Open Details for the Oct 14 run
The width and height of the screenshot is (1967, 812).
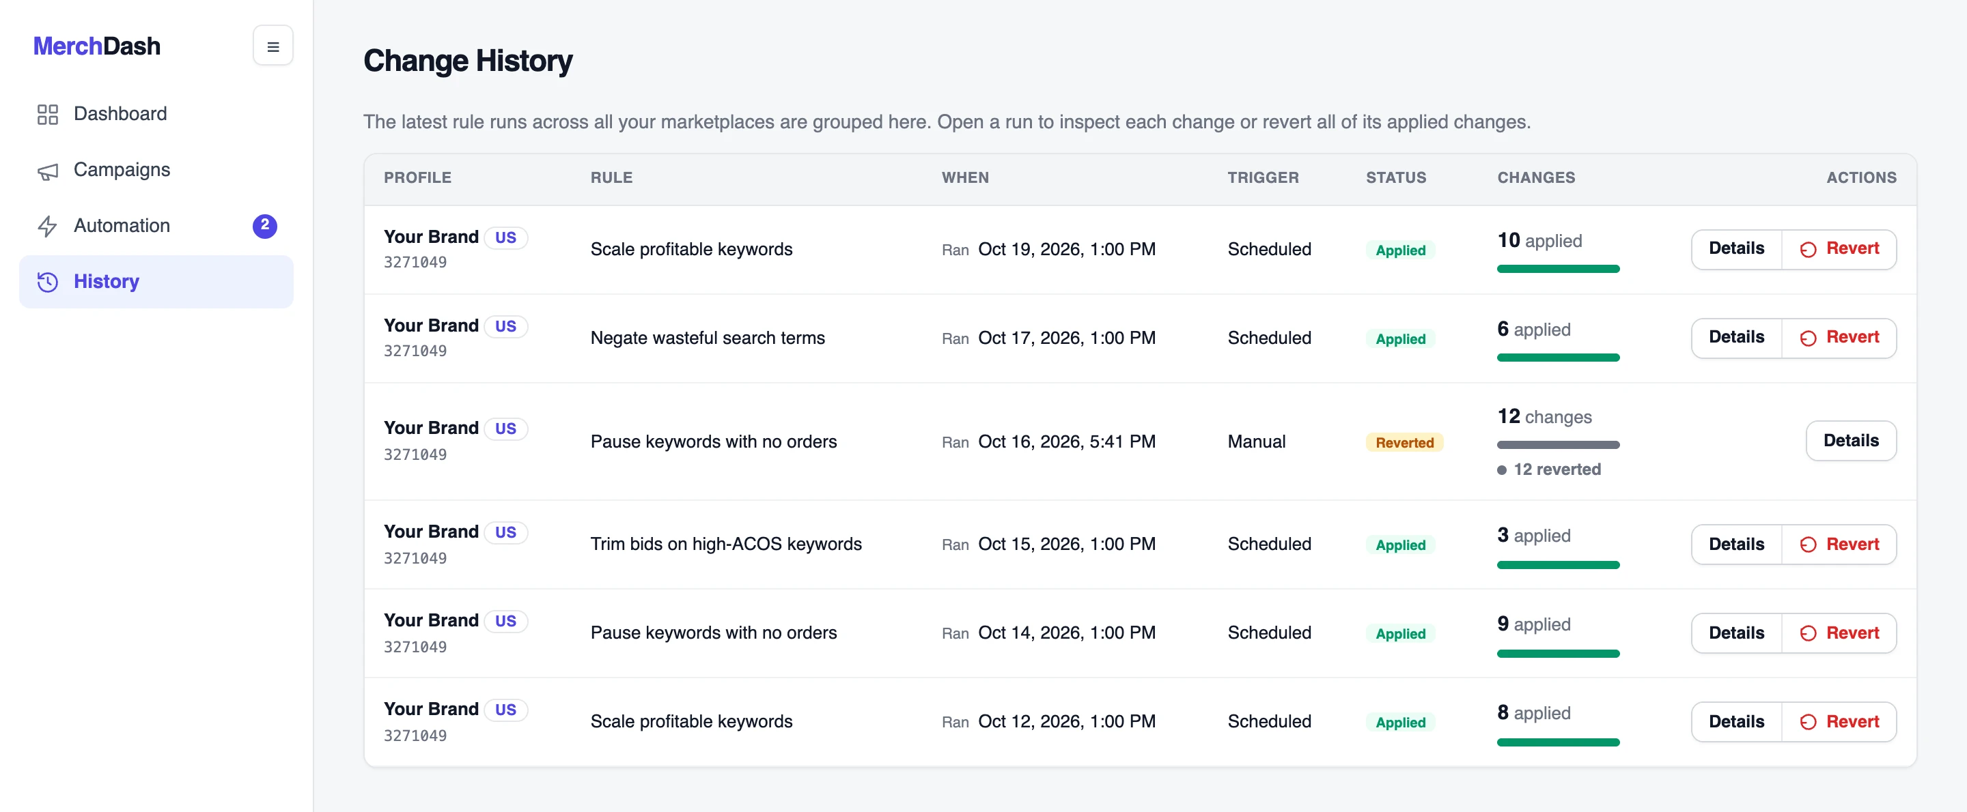coord(1735,633)
